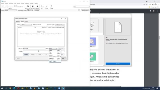Open the Kayıtlar menu

click(23, 3)
